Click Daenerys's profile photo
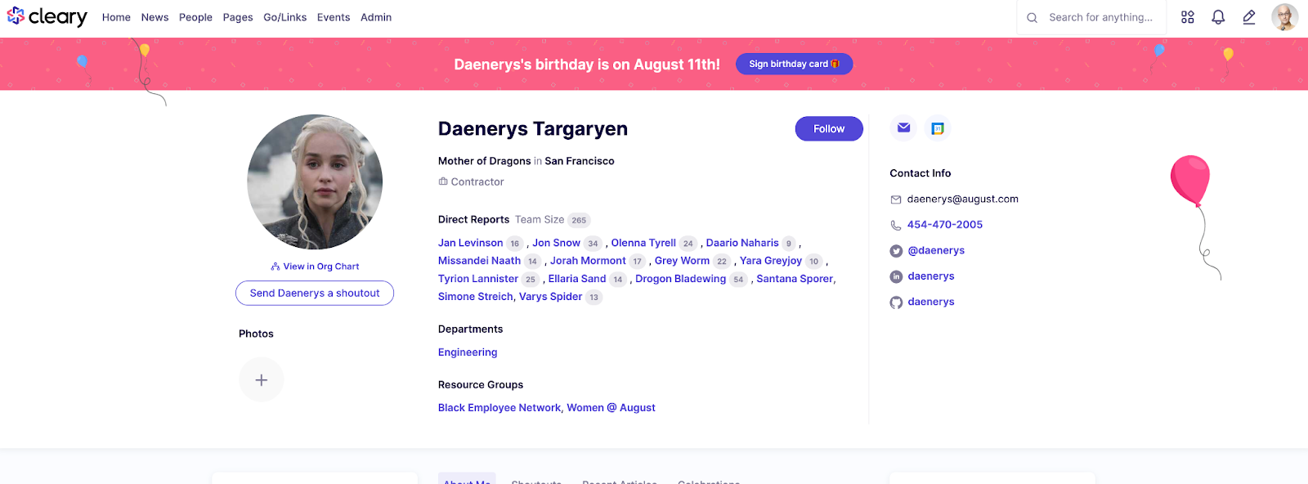This screenshot has width=1308, height=484. [x=315, y=182]
